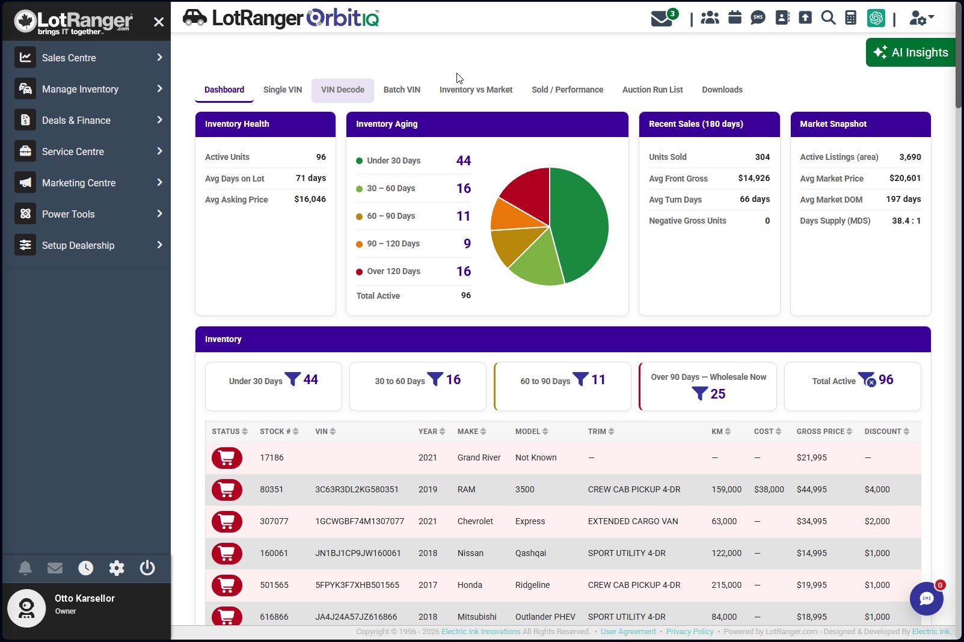Open the mail inbox with 3 unread
This screenshot has height=642, width=964.
664,17
